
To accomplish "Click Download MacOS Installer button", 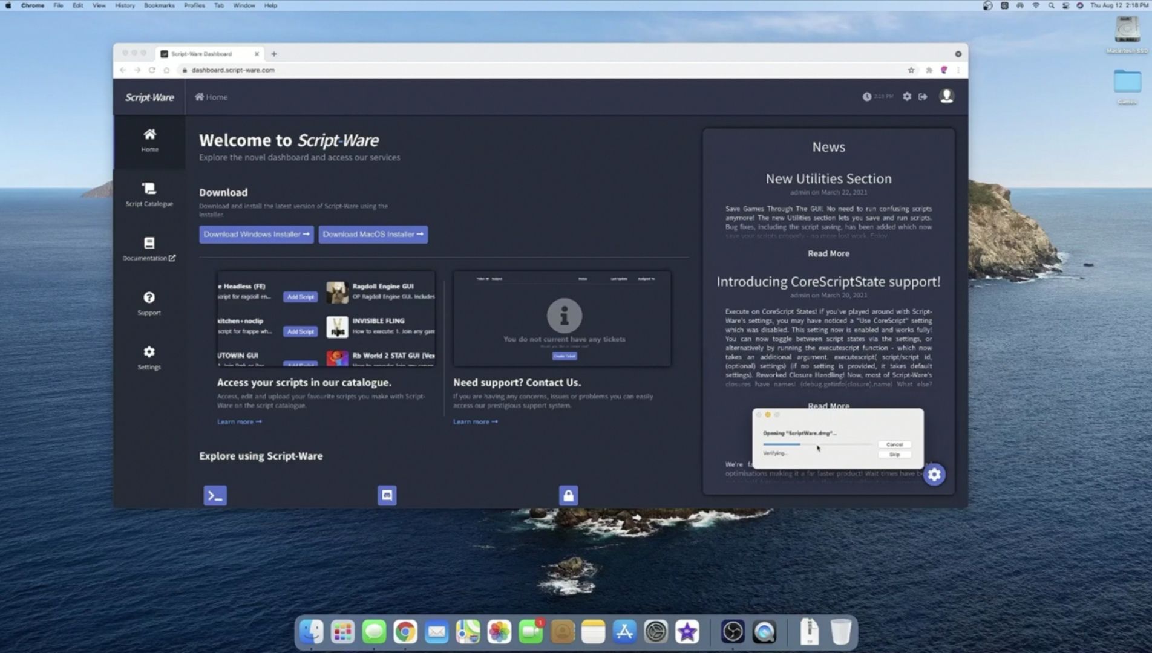I will (373, 235).
